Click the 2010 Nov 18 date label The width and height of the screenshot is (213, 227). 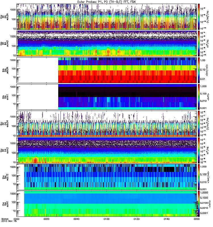click(x=9, y=221)
